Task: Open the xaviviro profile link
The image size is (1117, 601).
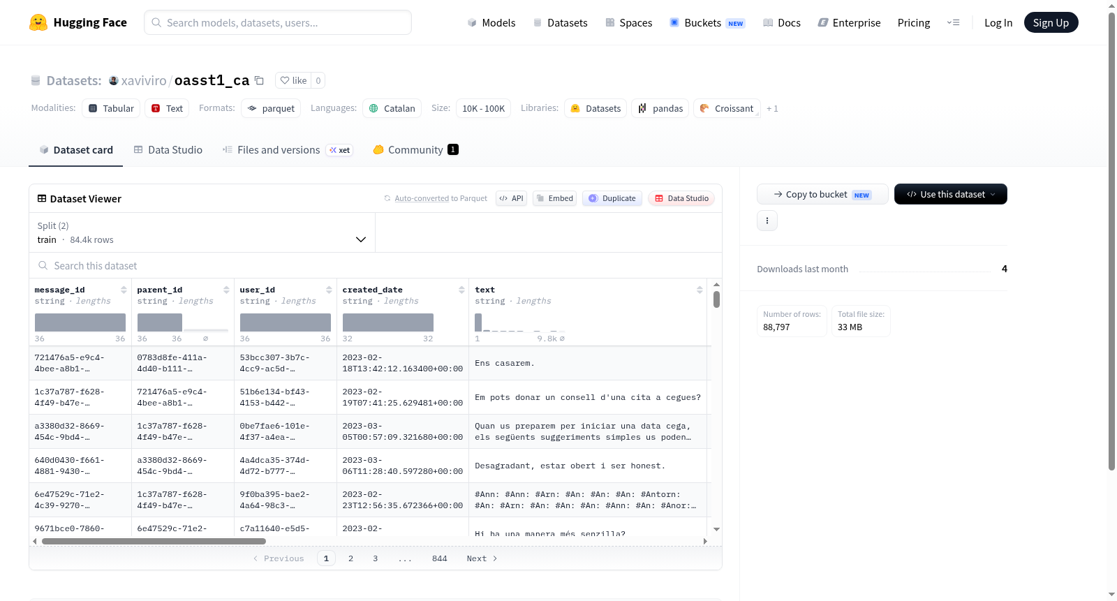Action: [x=143, y=80]
